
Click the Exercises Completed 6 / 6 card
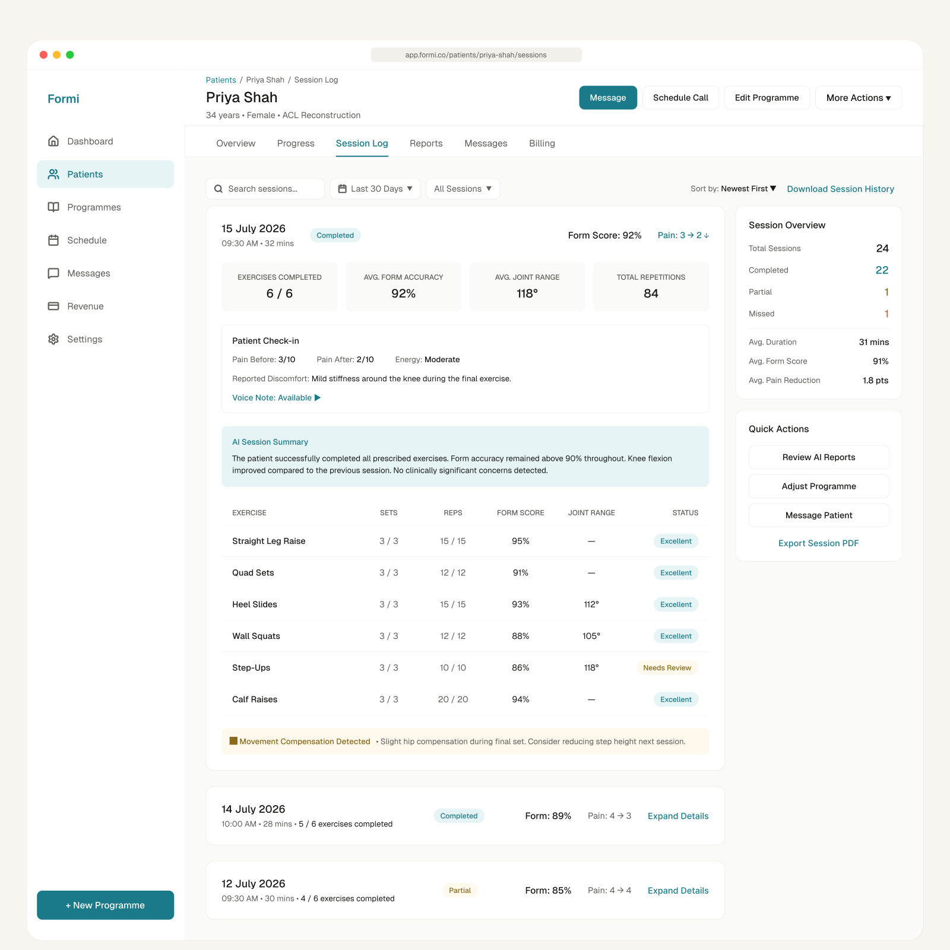coord(280,286)
